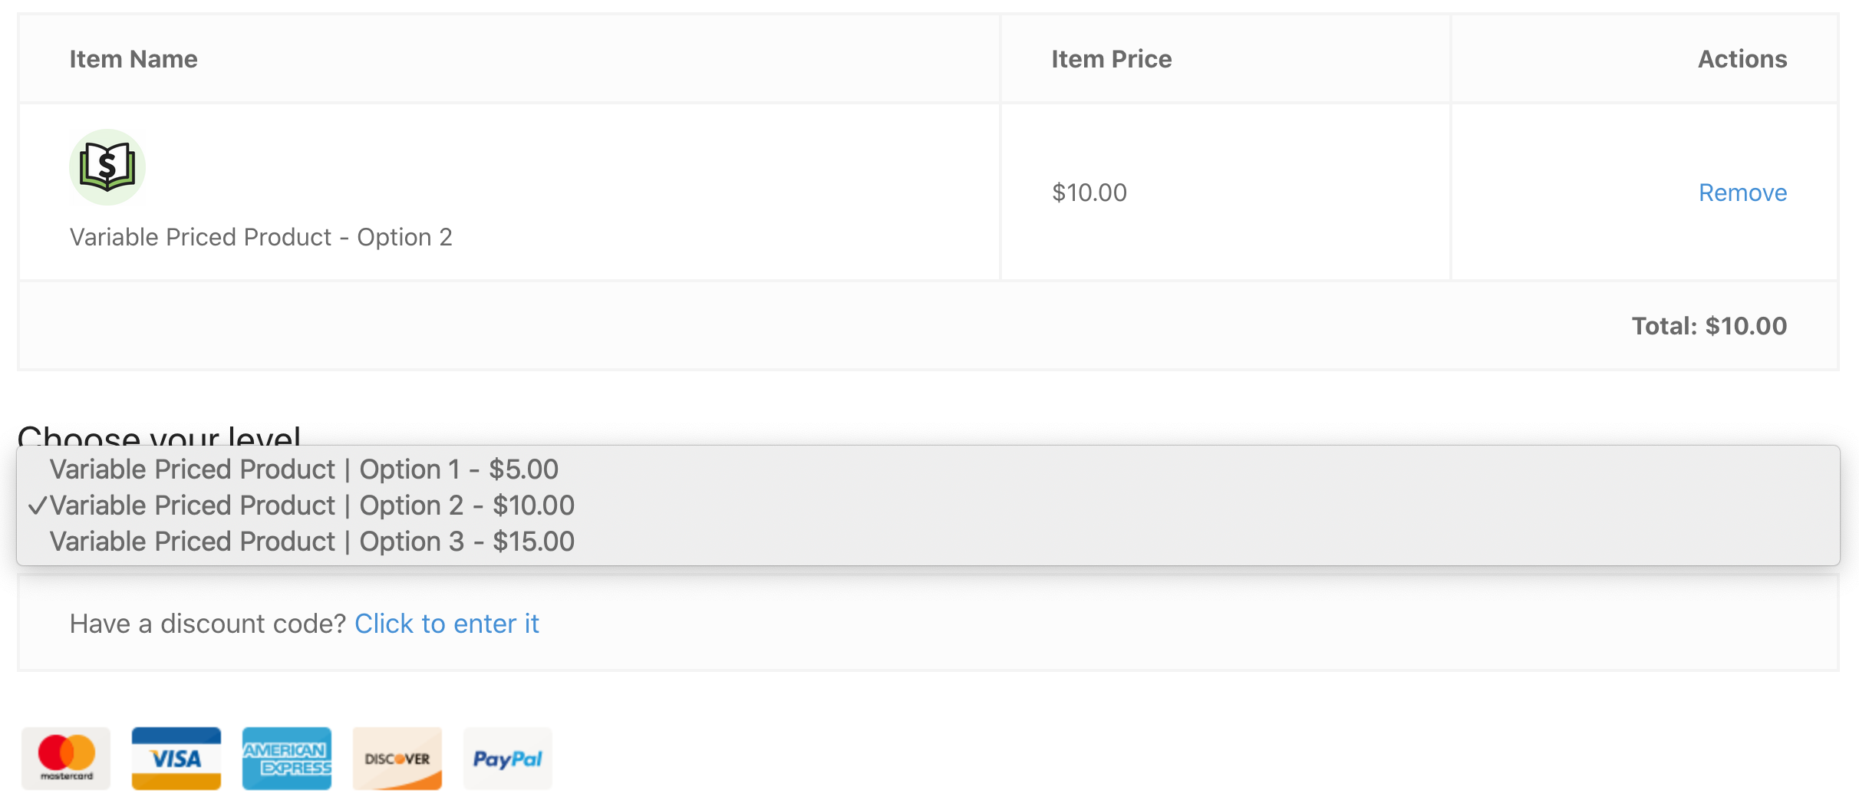Click the green book product icon
1859x810 pixels.
[107, 167]
